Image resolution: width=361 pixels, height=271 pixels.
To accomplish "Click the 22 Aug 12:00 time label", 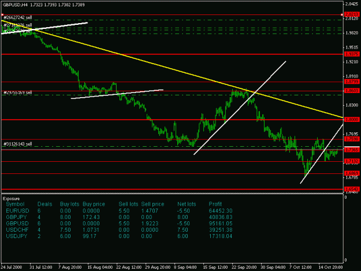I will [129, 267].
